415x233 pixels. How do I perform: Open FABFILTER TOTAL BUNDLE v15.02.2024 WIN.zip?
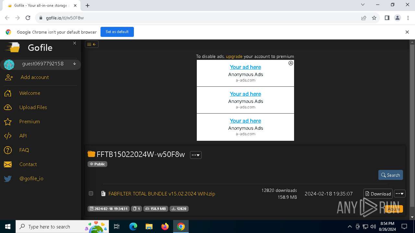point(162,194)
